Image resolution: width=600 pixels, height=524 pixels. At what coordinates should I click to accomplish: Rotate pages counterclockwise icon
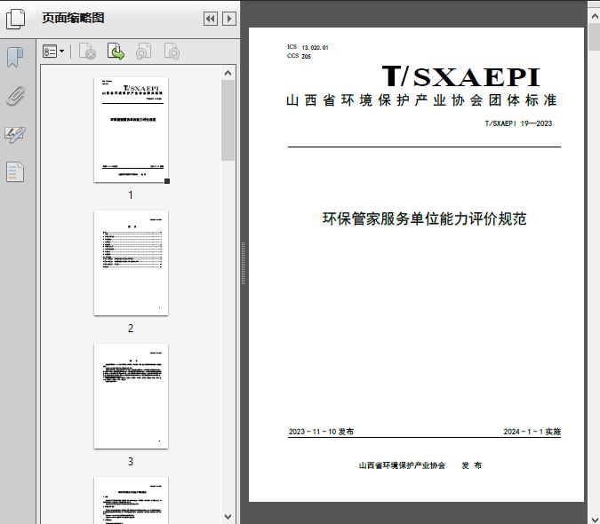click(x=143, y=52)
